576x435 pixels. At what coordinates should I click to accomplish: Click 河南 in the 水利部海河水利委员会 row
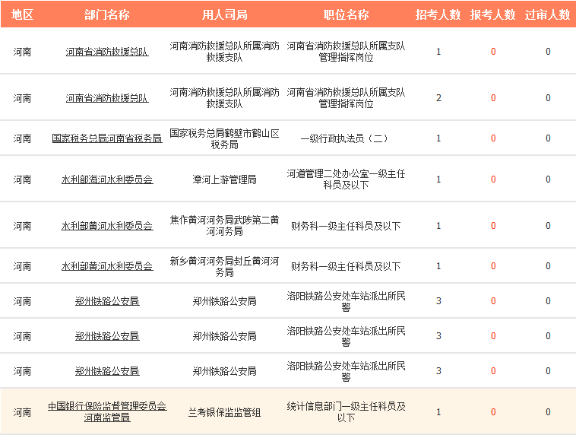pos(22,179)
